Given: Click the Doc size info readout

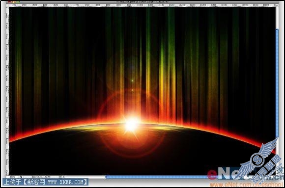Looking at the screenshot, I should (41, 177).
